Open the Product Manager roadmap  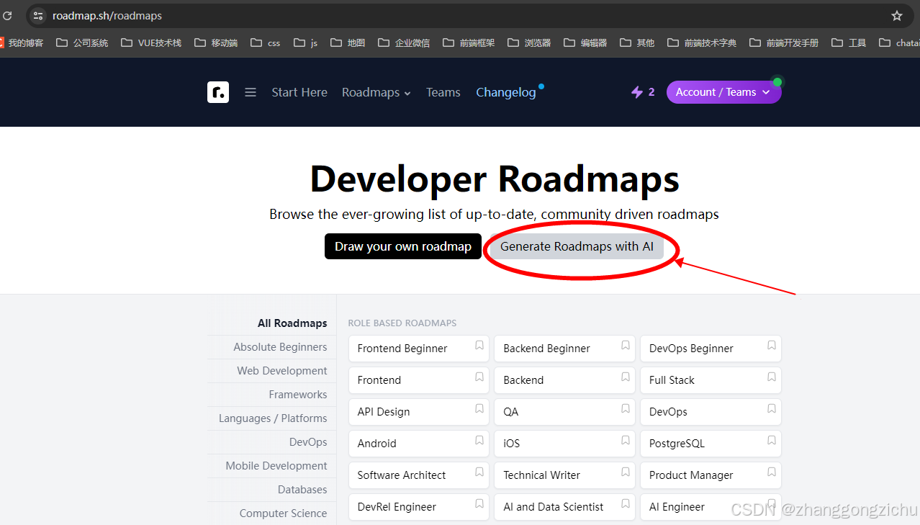pos(711,475)
